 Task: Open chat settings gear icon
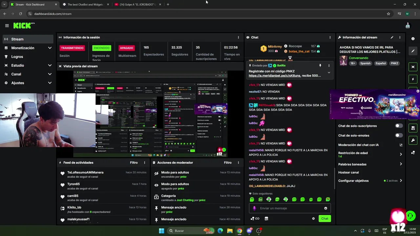(313, 219)
